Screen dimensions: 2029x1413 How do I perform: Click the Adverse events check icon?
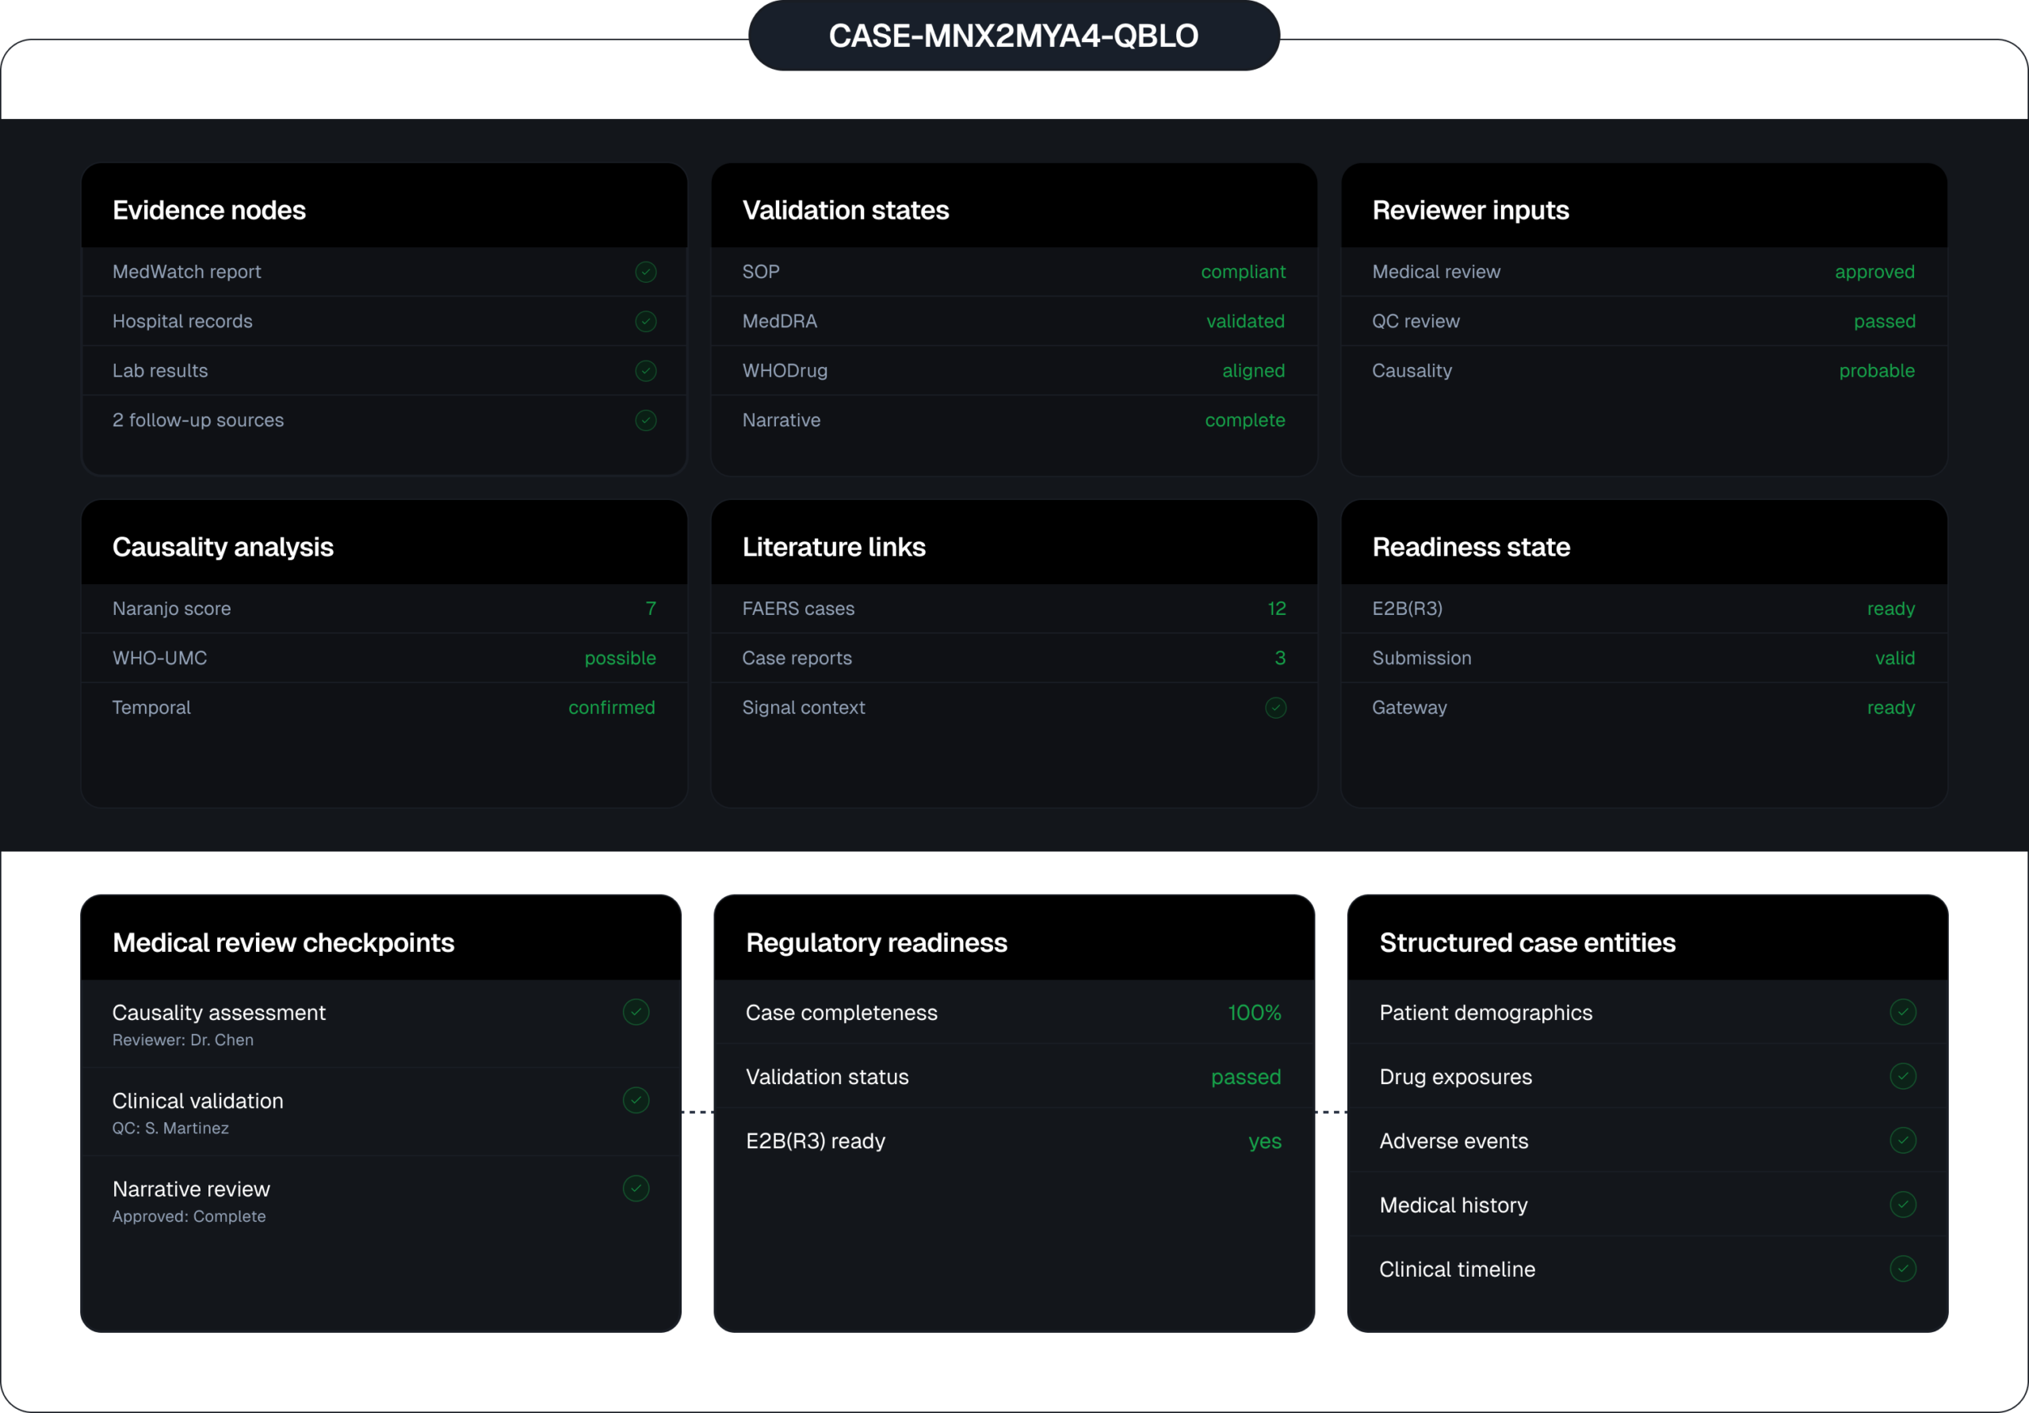tap(1904, 1141)
